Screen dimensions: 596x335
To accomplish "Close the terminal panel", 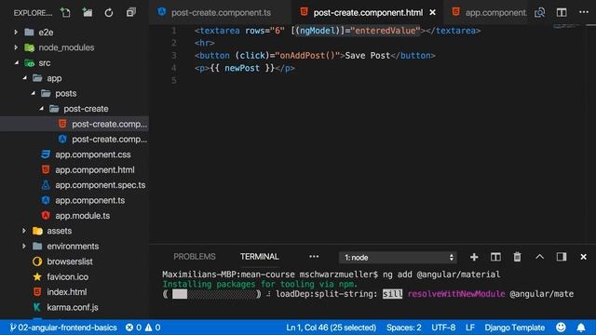I will (584, 257).
